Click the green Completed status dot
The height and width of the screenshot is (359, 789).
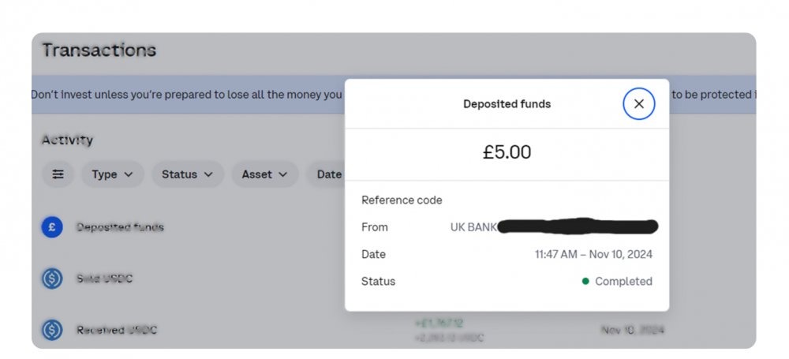tap(585, 282)
